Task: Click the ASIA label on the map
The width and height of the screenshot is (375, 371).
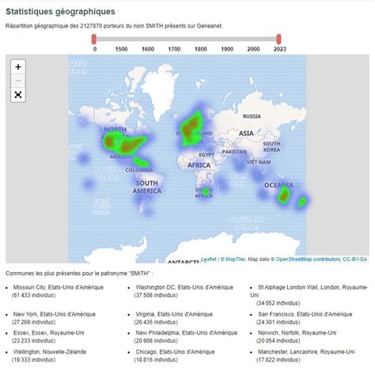Action: [246, 134]
